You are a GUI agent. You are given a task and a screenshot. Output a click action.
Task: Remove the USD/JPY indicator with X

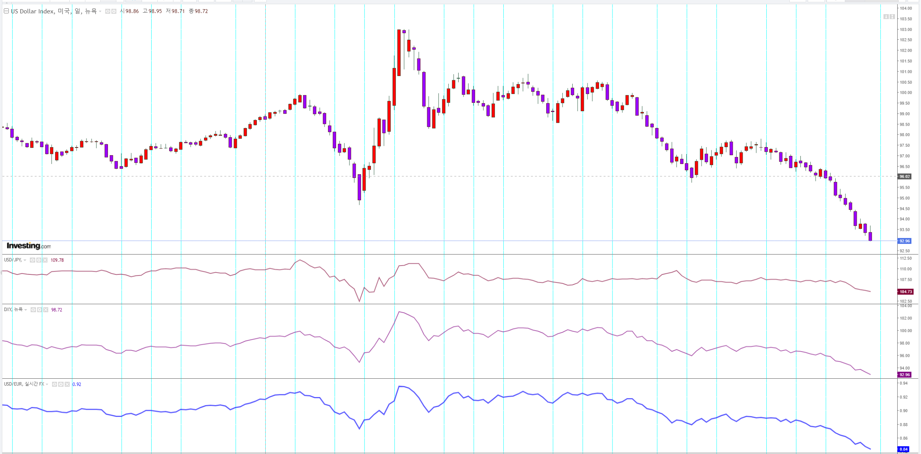tap(45, 260)
